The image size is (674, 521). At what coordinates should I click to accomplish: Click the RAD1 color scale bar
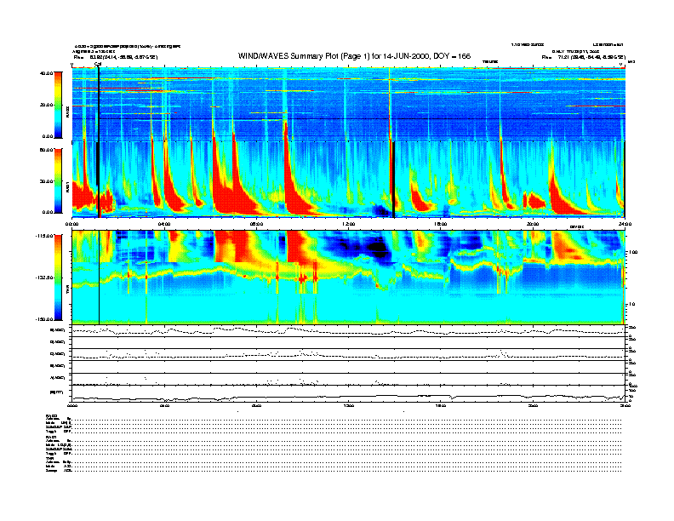[58, 180]
